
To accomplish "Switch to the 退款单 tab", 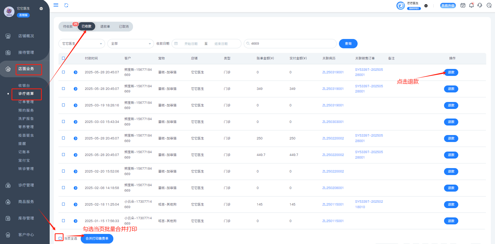I will tap(105, 27).
